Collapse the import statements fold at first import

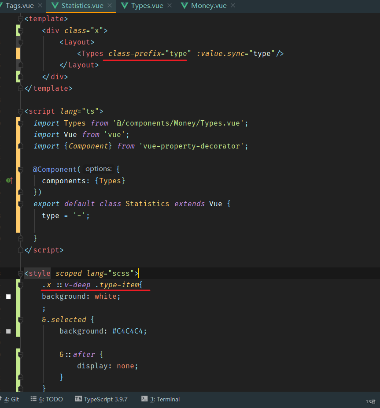pyautogui.click(x=20, y=123)
